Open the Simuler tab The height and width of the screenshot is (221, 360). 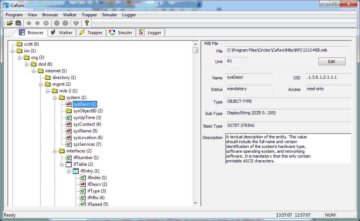121,33
